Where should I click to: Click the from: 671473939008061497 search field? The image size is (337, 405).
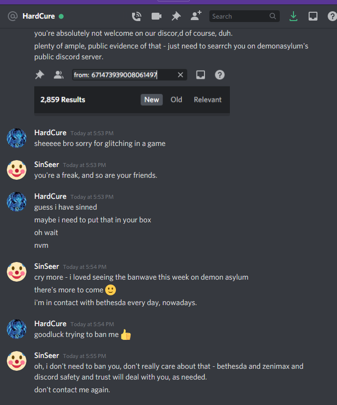coord(130,75)
